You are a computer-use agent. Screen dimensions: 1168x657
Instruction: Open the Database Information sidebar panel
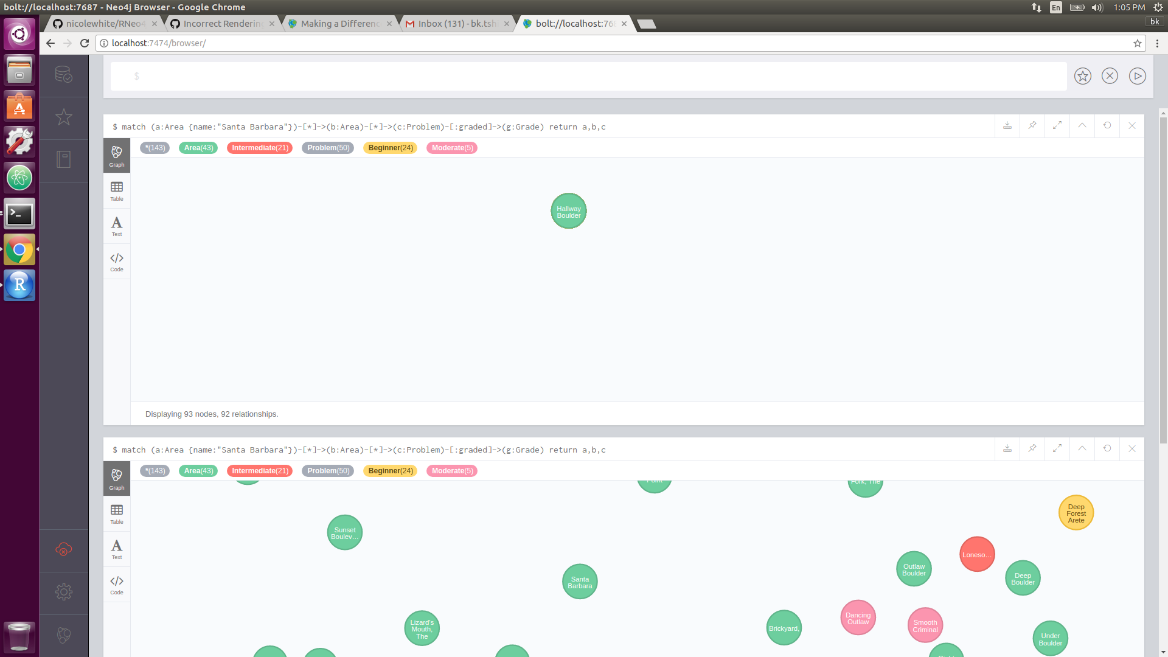(64, 75)
